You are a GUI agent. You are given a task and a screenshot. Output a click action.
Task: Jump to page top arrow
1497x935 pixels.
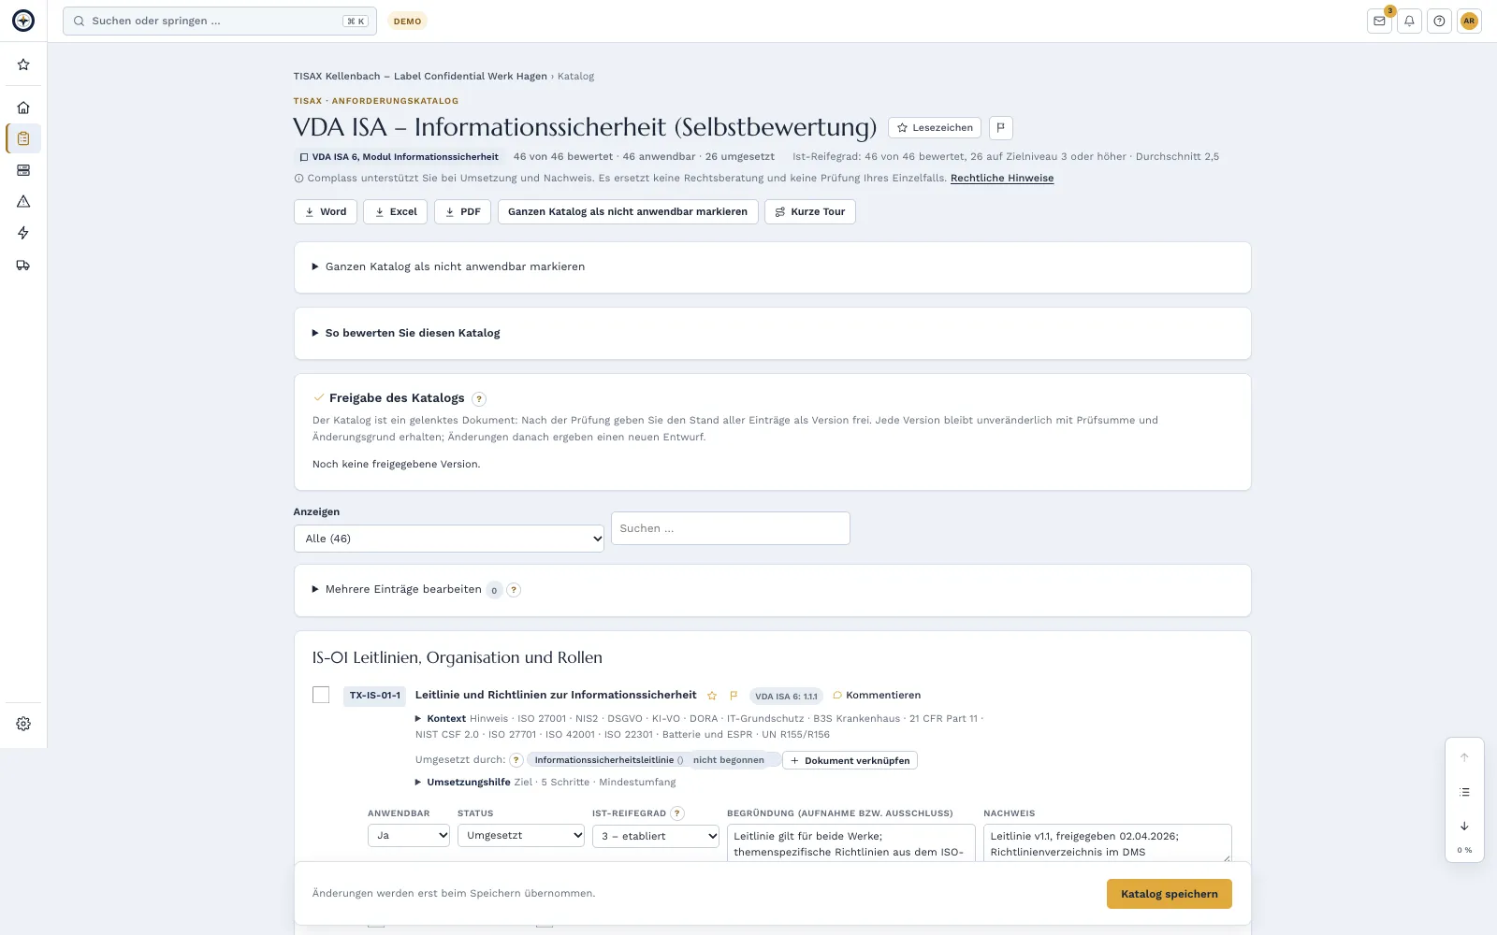(x=1464, y=757)
